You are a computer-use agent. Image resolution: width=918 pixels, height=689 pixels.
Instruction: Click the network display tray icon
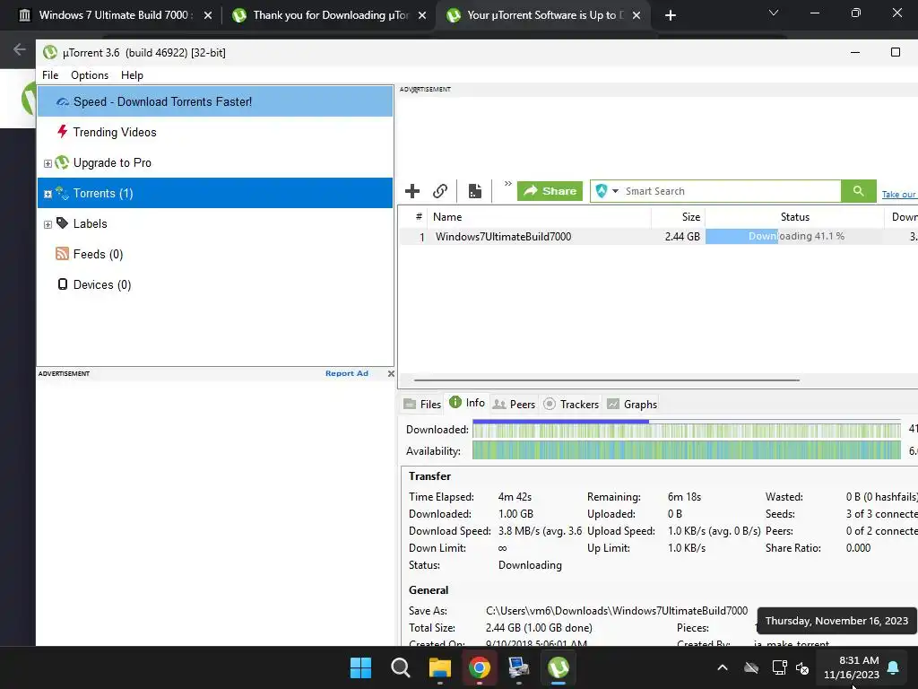click(x=779, y=667)
